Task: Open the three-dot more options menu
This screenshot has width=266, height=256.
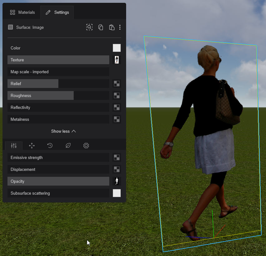Action: click(120, 27)
